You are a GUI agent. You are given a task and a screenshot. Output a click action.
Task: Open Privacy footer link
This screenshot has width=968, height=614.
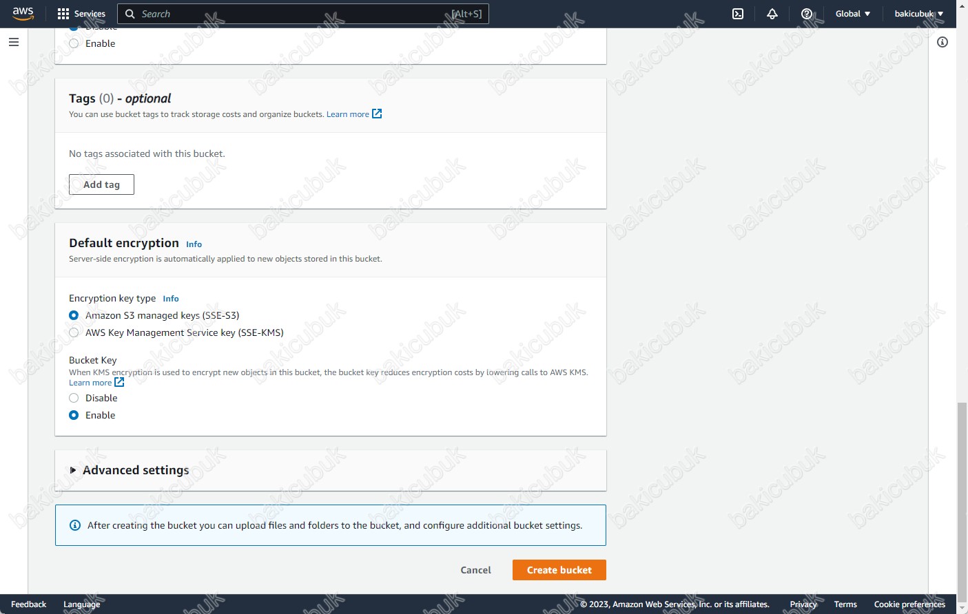click(x=803, y=604)
